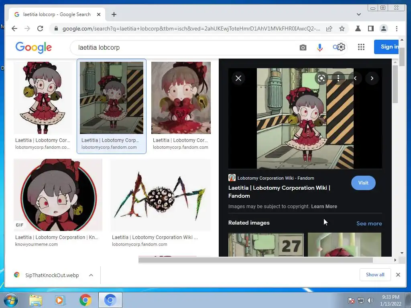The width and height of the screenshot is (411, 308).
Task: Select the white background Laetitia thumbnail
Action: point(43,98)
